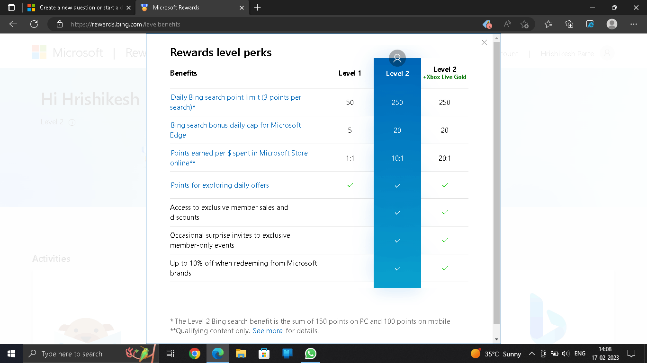Click the profile avatar above the highlighted Level 2 column
Viewport: 647px width, 363px height.
(x=397, y=58)
